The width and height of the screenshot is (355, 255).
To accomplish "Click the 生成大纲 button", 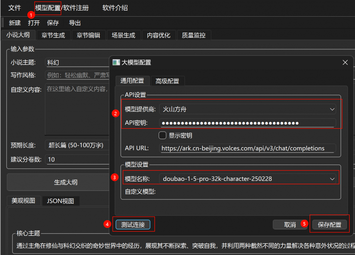I will click(x=58, y=183).
